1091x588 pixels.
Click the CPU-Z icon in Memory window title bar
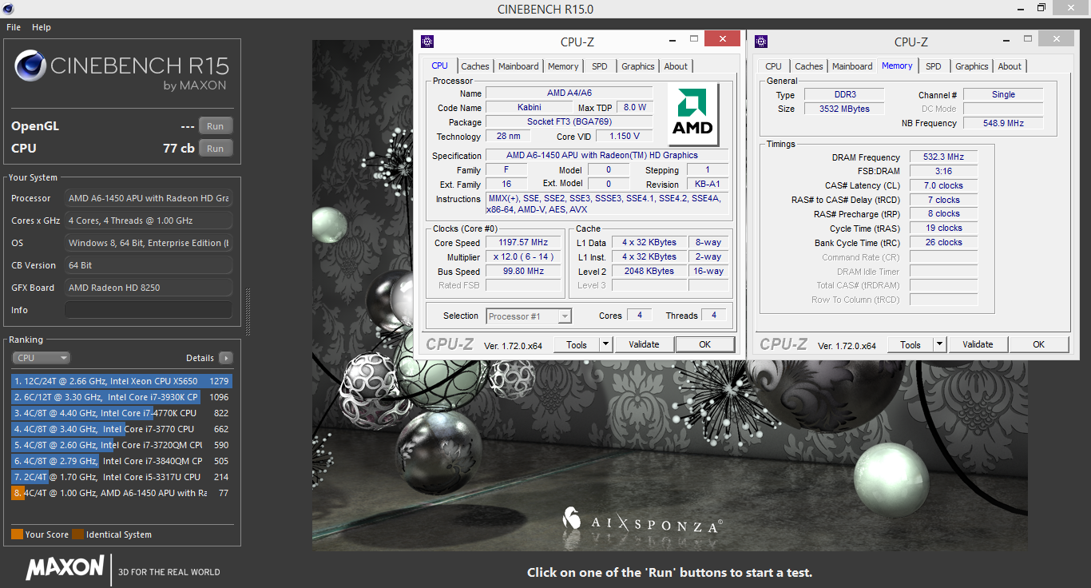point(761,42)
